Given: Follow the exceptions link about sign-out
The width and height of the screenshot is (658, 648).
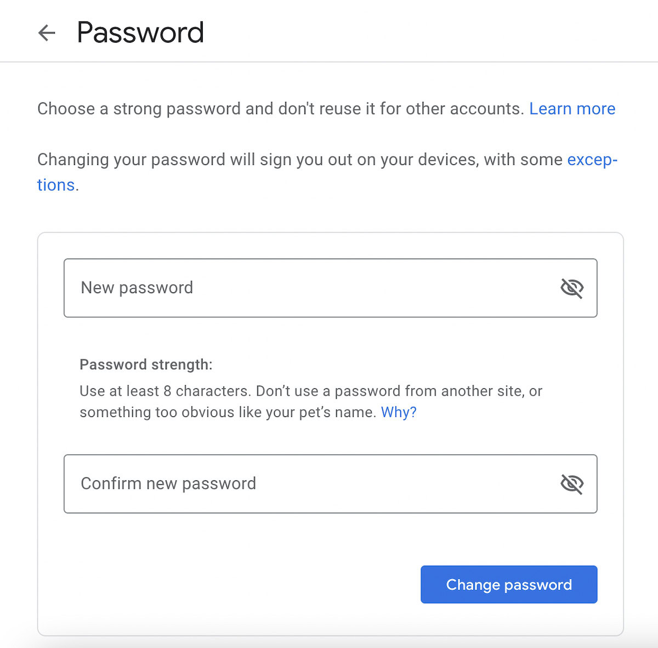Looking at the screenshot, I should [x=592, y=159].
